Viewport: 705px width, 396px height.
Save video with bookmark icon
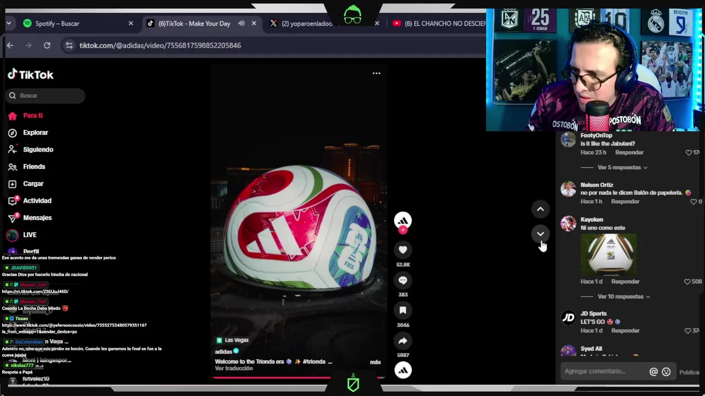(403, 310)
